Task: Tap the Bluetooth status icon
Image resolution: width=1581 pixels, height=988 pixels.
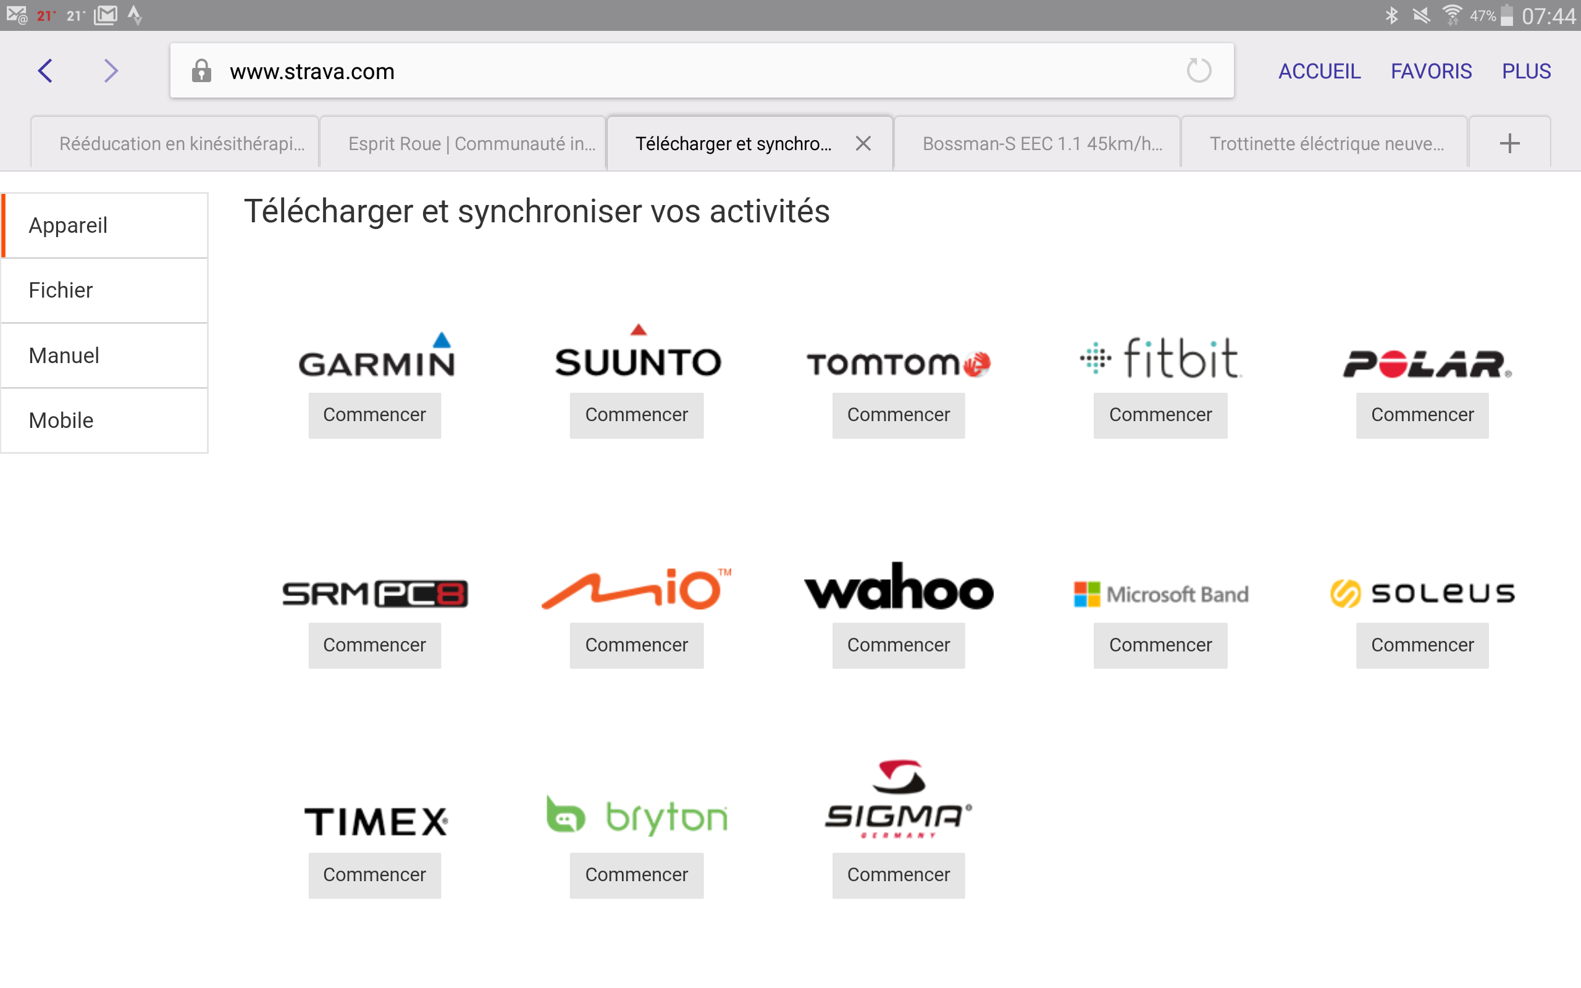Action: pyautogui.click(x=1391, y=15)
